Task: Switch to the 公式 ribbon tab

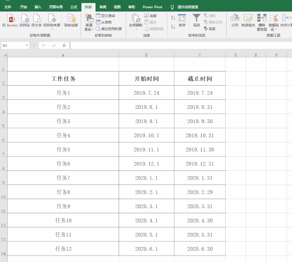Action: click(x=74, y=7)
